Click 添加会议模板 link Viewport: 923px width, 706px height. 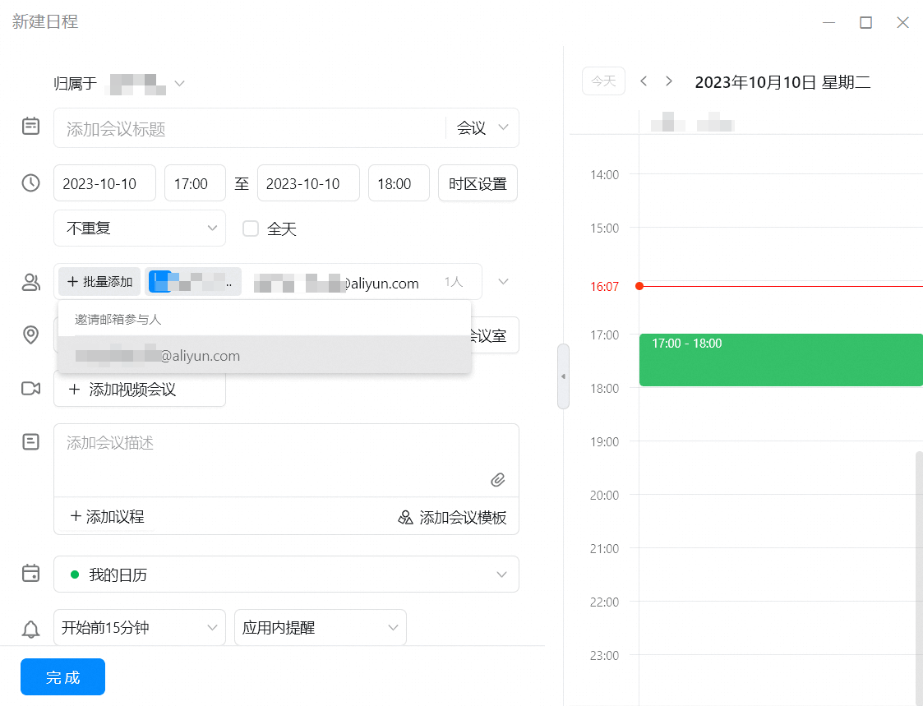[x=452, y=517]
